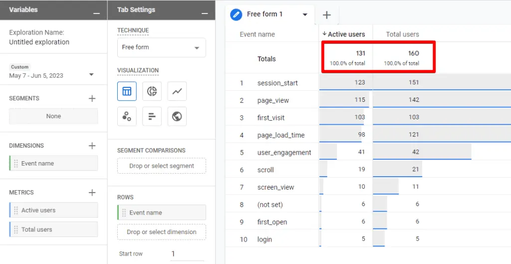Screen dimensions: 511x264
Task: Click page_load_time Total users value 121
Action: click(x=414, y=134)
